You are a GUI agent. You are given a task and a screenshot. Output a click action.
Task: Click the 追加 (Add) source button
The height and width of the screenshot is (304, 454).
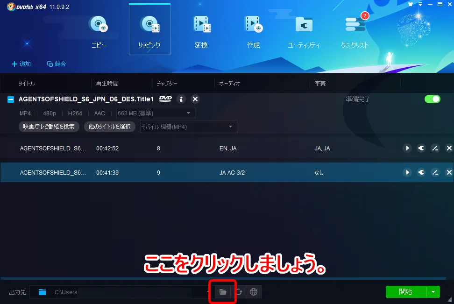(x=21, y=64)
